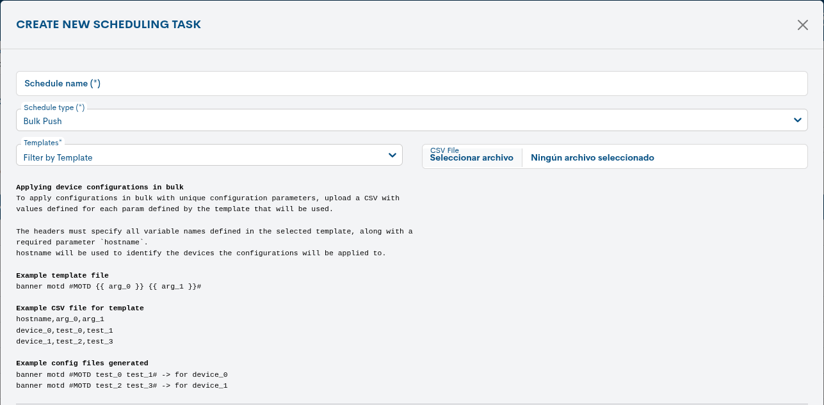Viewport: 824px width, 405px height.
Task: Click Ningún archivo seleccionado text
Action: click(x=592, y=157)
